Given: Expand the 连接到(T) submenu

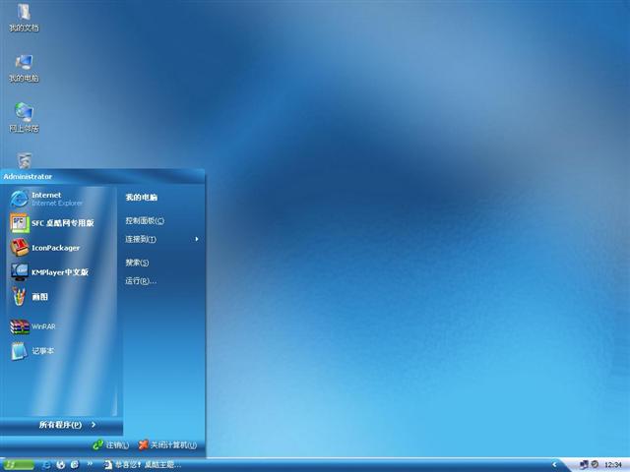Looking at the screenshot, I should pyautogui.click(x=161, y=239).
